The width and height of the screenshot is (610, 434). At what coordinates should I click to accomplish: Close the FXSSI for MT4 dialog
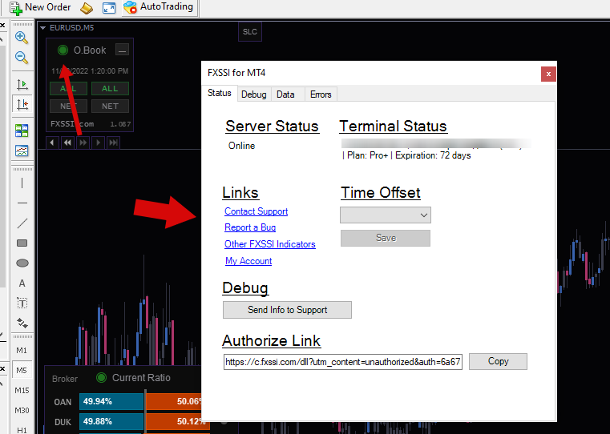pyautogui.click(x=548, y=74)
